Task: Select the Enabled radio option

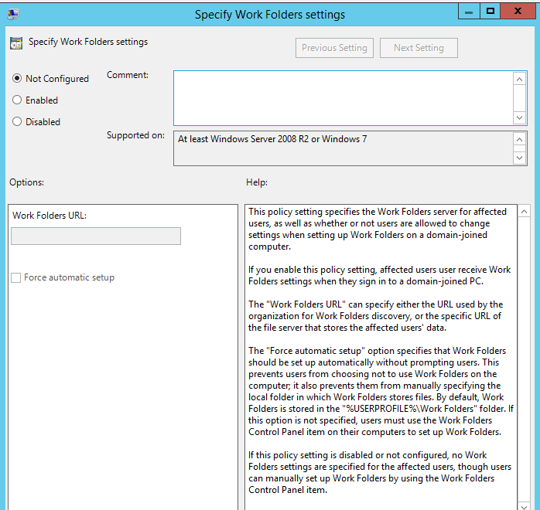Action: click(x=17, y=100)
